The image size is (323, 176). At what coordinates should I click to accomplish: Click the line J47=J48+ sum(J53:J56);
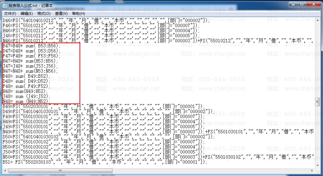pos(30,66)
